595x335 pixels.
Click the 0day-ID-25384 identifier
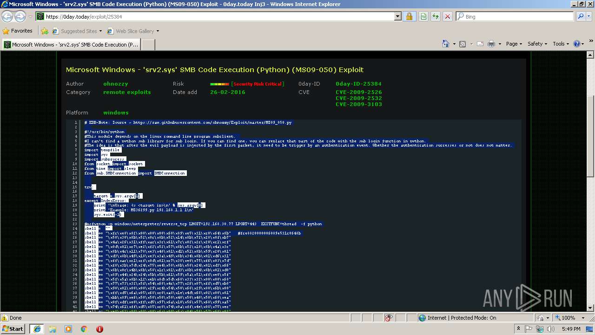pyautogui.click(x=358, y=84)
